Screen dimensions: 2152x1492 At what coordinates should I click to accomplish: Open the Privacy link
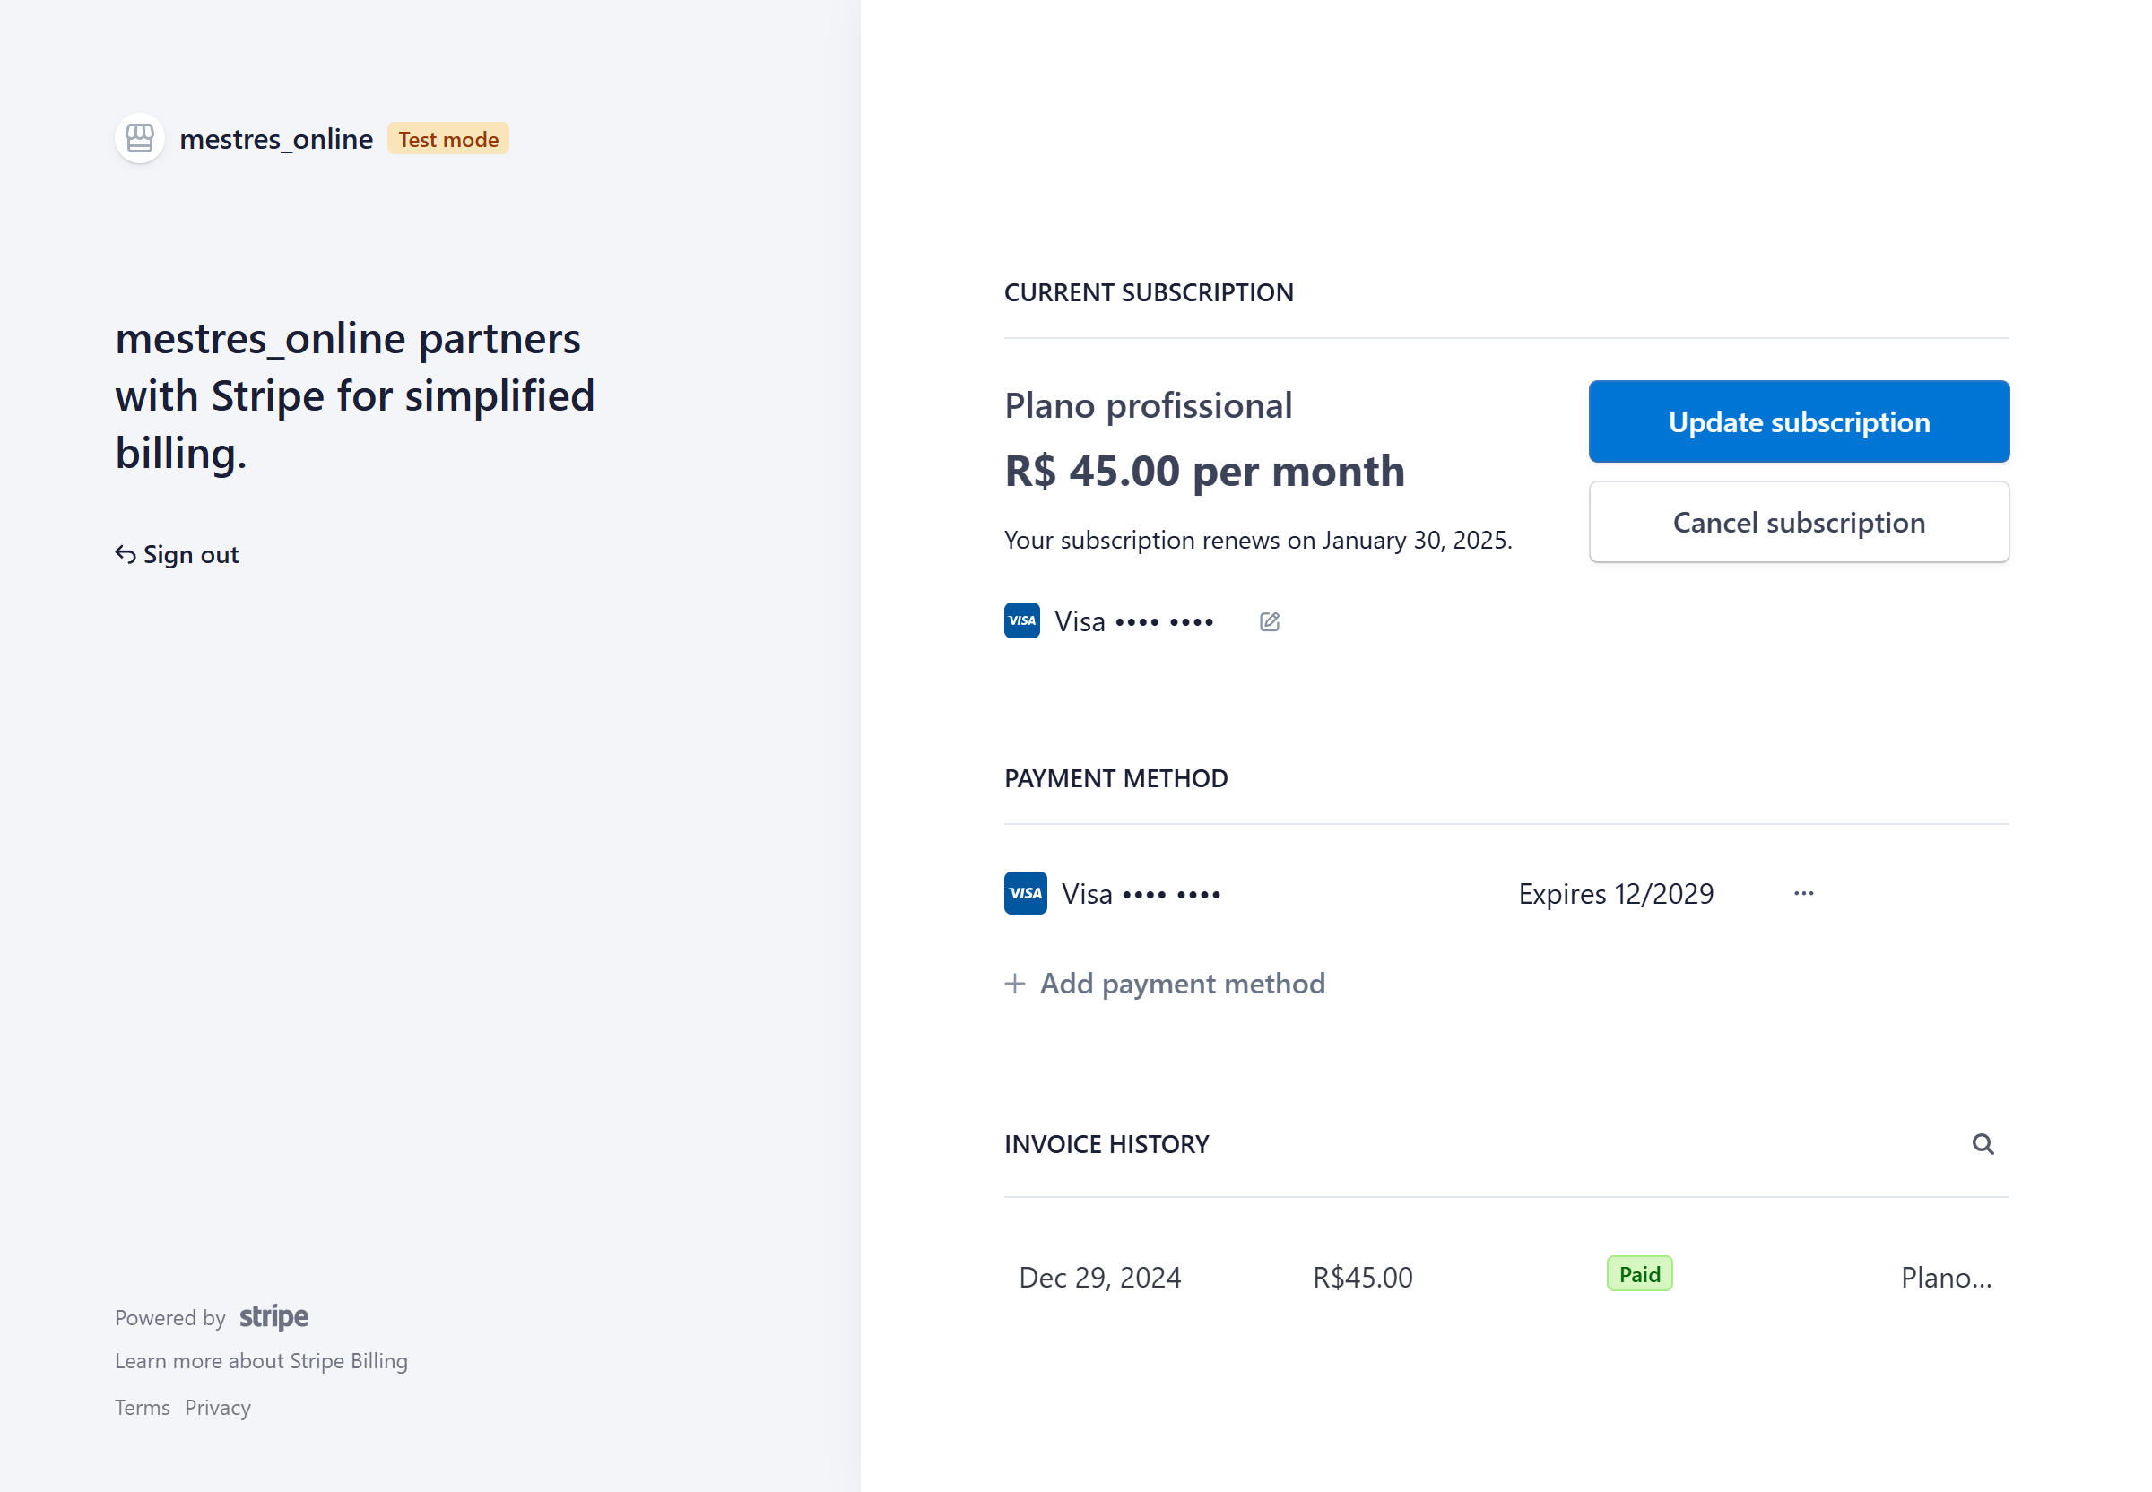pyautogui.click(x=218, y=1408)
